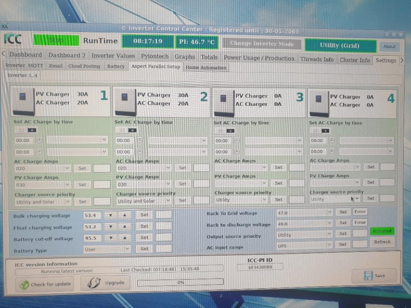Open the clock picker beside inverter 2 end time
Screen dimensions: 411x308
140,152
